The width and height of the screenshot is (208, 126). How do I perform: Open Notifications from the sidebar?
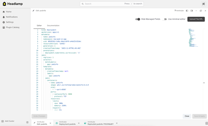(12, 17)
